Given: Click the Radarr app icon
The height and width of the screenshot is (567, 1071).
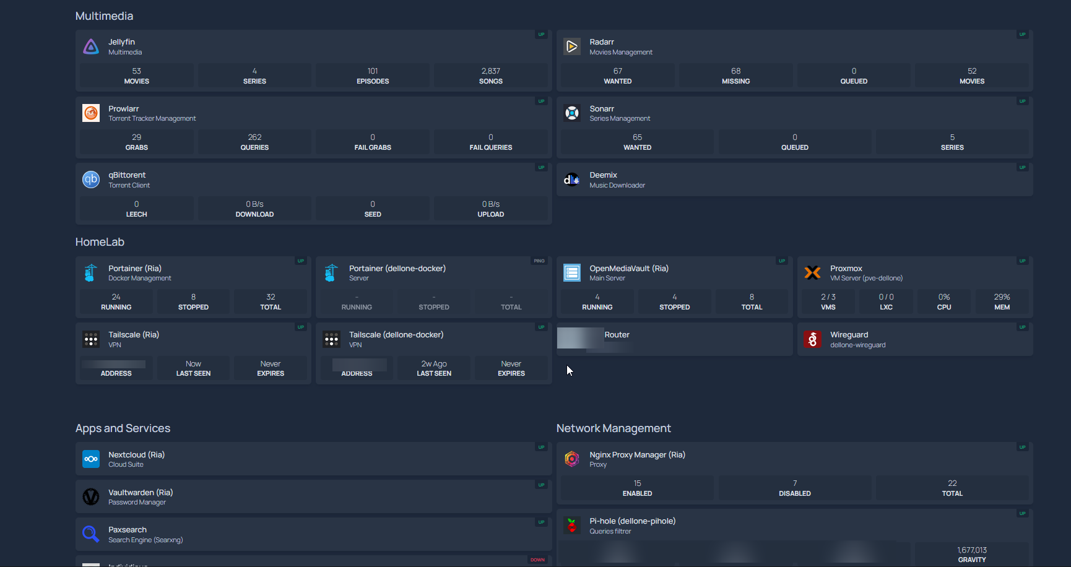Looking at the screenshot, I should (572, 46).
